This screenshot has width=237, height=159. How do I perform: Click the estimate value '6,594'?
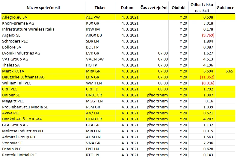[208, 71]
